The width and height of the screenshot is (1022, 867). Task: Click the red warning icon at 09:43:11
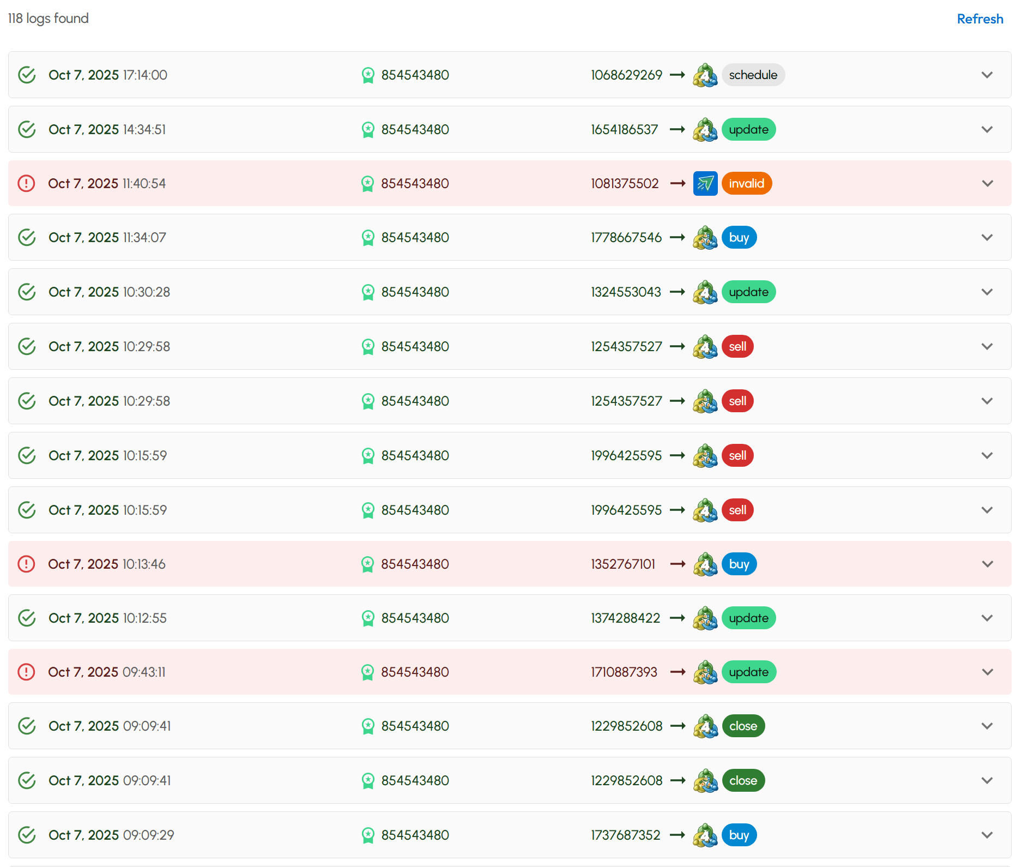[x=26, y=672]
